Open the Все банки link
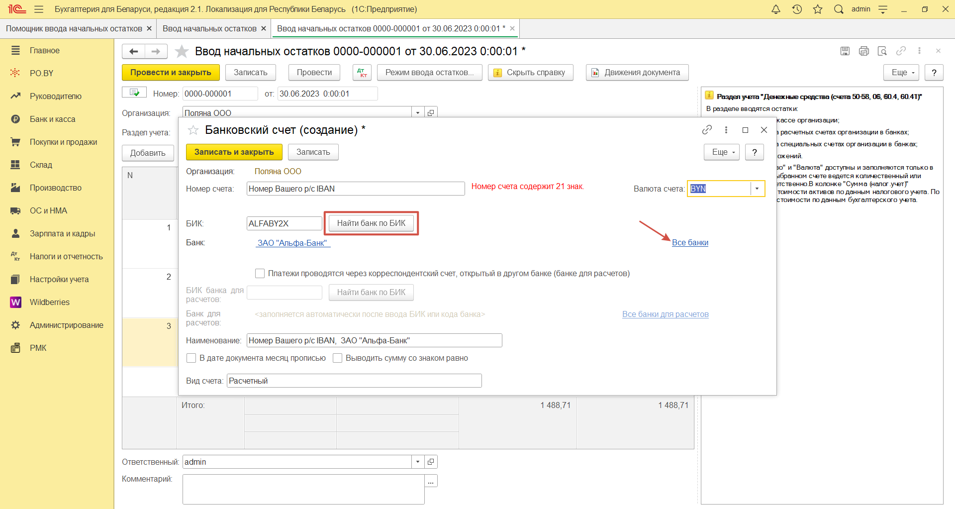Viewport: 955px width, 509px height. click(690, 243)
